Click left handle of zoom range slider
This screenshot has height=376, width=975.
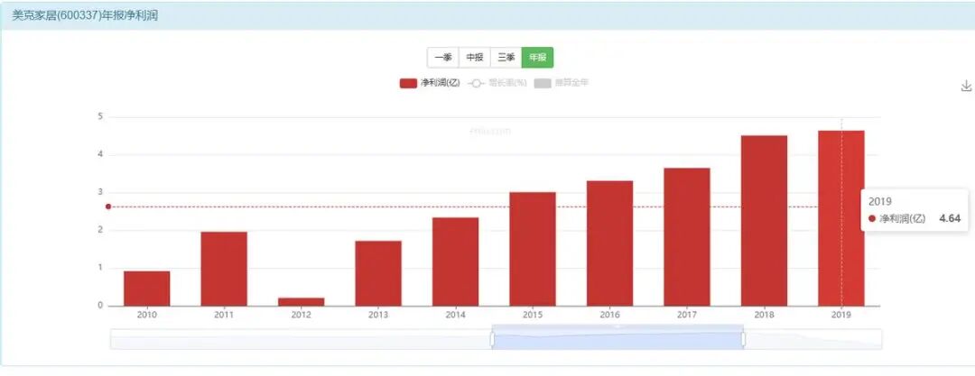click(492, 339)
